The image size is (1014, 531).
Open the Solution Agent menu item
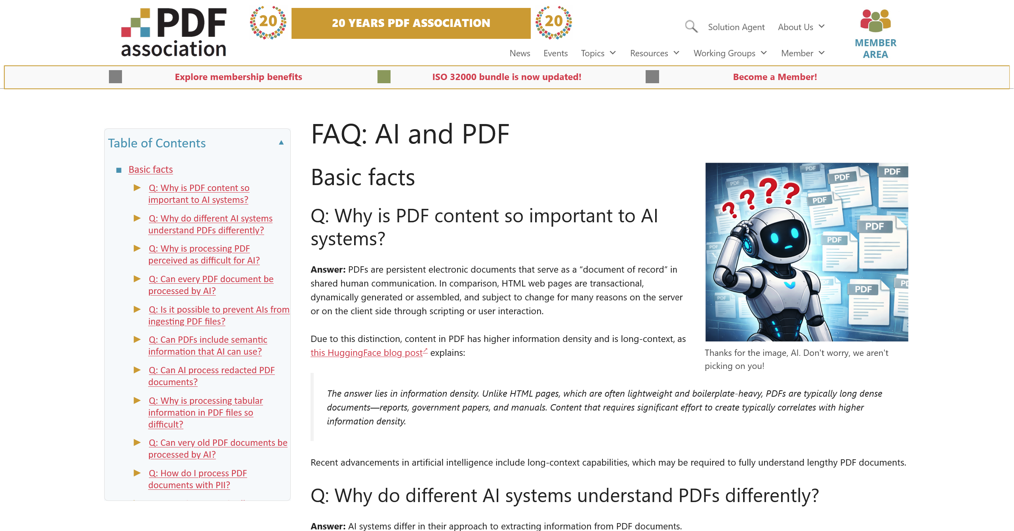[736, 27]
